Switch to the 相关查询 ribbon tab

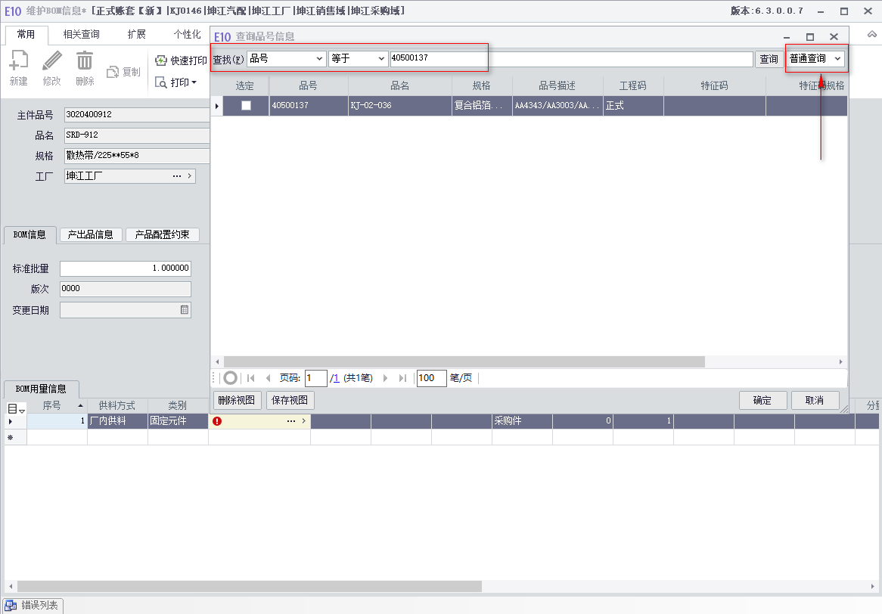[x=81, y=34]
